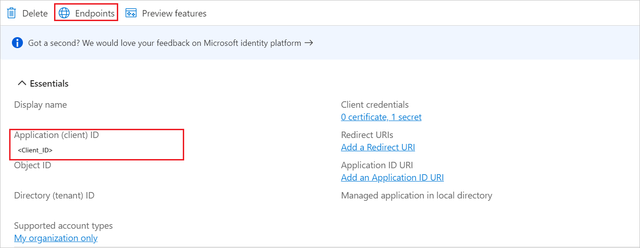The height and width of the screenshot is (248, 640).
Task: Click the 'Supported account types' label
Action: (63, 226)
